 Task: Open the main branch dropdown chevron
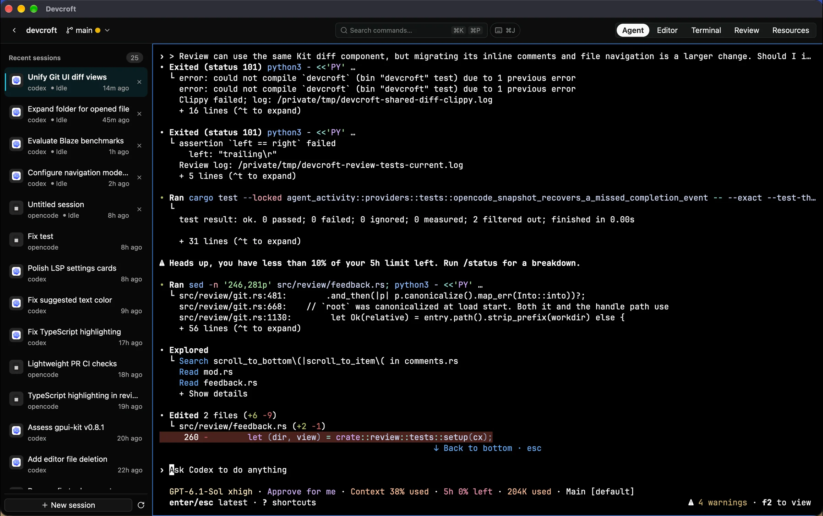(x=107, y=30)
